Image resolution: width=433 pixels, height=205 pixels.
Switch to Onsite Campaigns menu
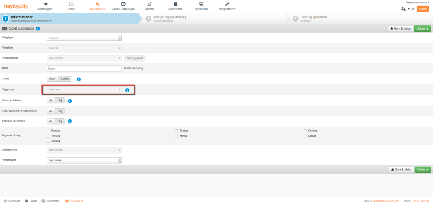click(x=123, y=6)
